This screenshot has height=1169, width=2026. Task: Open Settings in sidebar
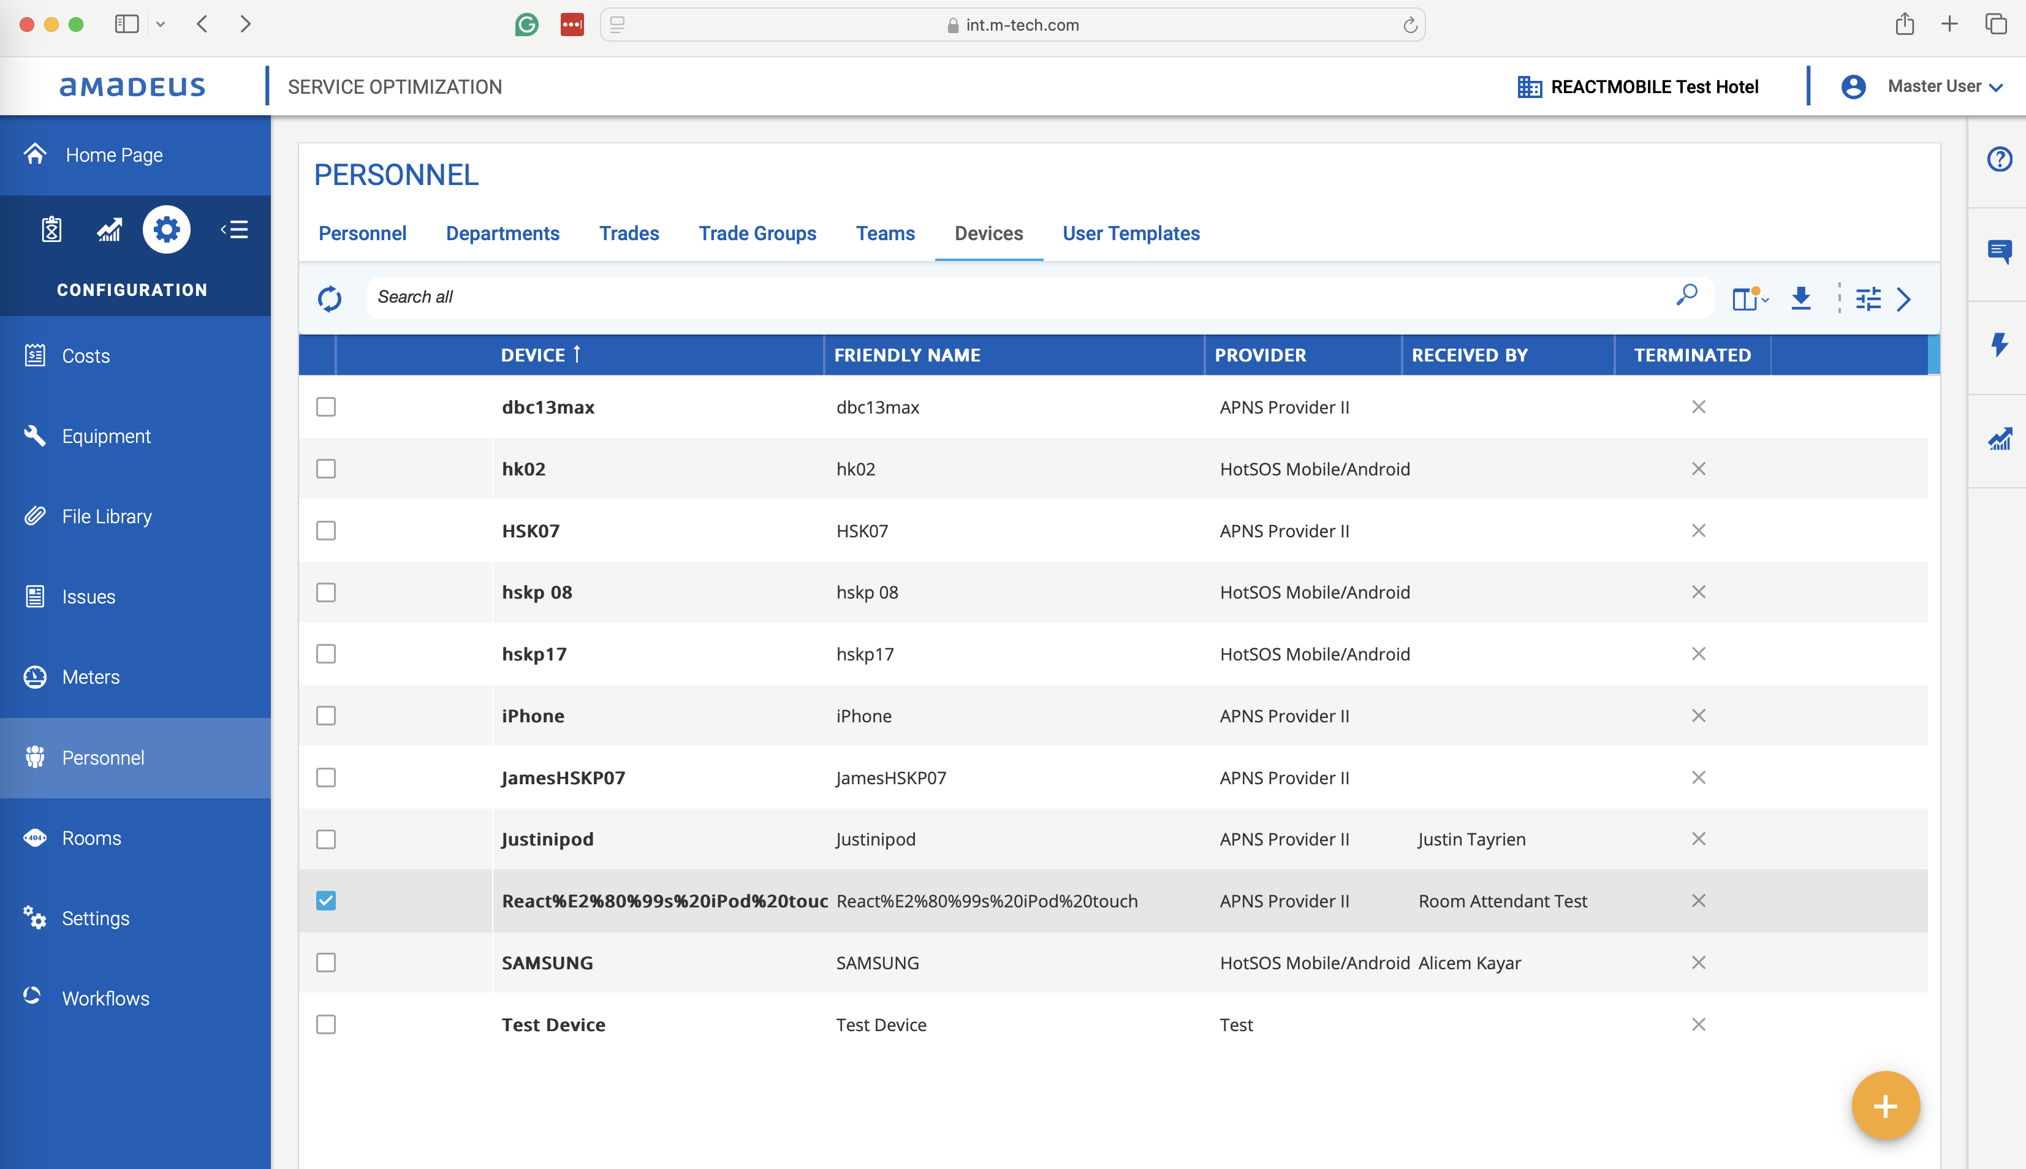tap(135, 918)
